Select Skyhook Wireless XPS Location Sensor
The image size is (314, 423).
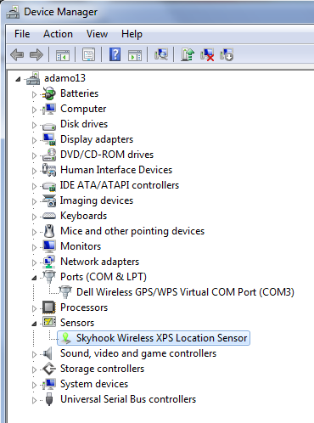[x=161, y=338]
